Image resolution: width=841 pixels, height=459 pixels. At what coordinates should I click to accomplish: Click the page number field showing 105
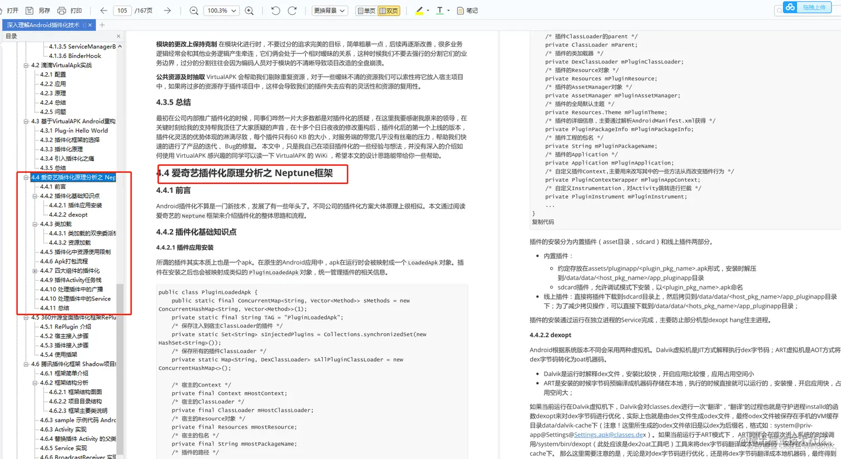[122, 11]
